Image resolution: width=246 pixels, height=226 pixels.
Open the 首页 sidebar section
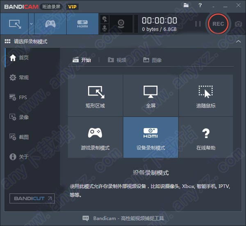coord(32,58)
